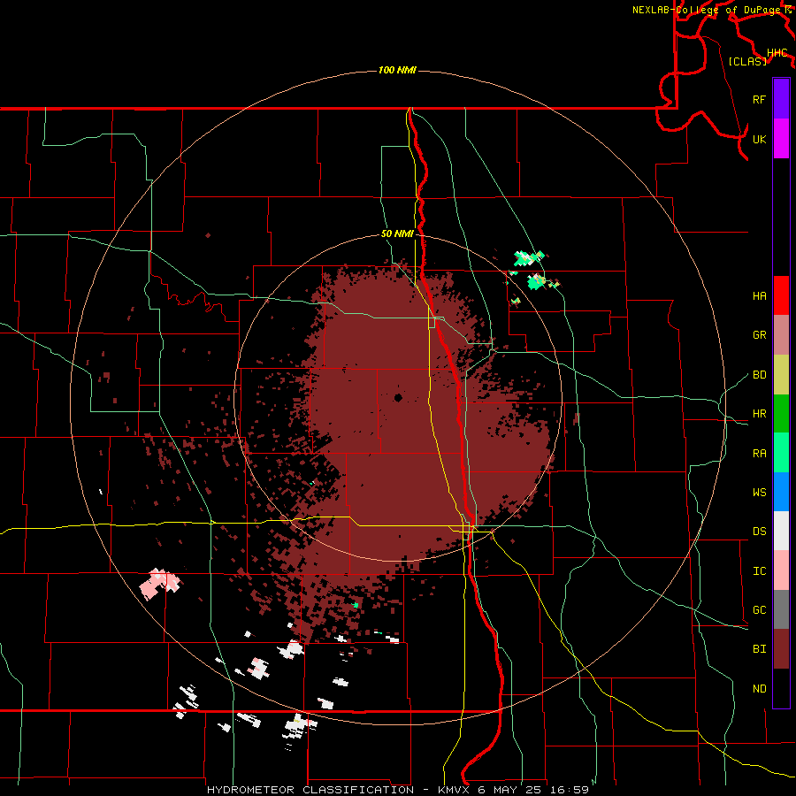Select the dusty pink GR legend swatch
Screen dimensions: 796x796
[x=781, y=335]
